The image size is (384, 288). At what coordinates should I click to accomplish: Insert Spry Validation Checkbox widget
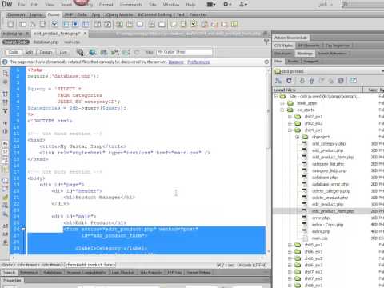[194, 24]
